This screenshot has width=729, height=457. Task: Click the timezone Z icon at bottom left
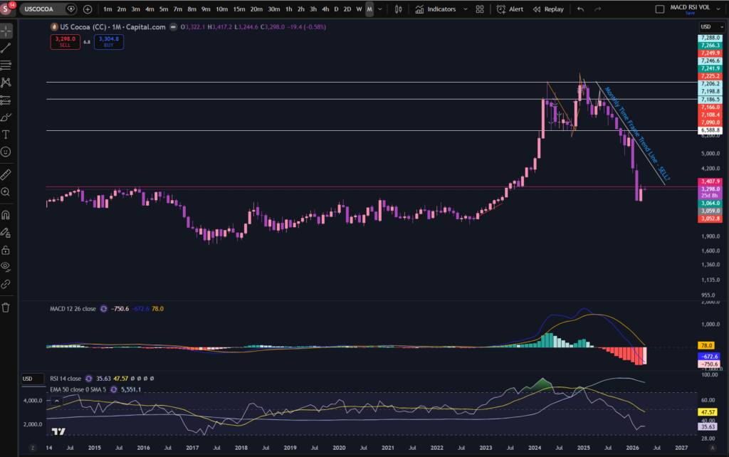coord(33,448)
